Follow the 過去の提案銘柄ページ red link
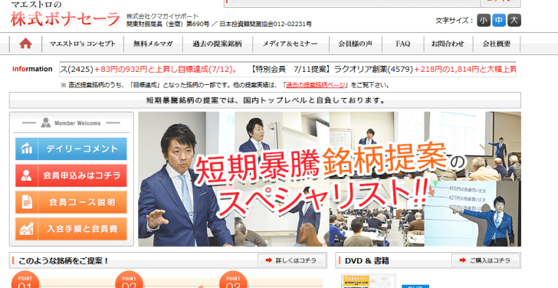The width and height of the screenshot is (558, 288). pyautogui.click(x=316, y=85)
